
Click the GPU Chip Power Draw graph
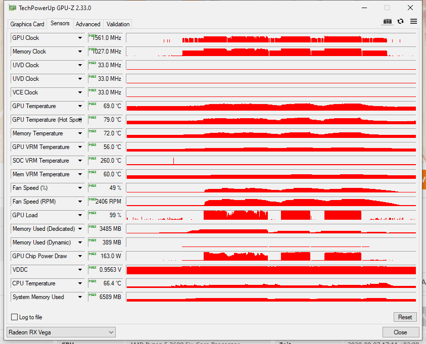click(271, 256)
